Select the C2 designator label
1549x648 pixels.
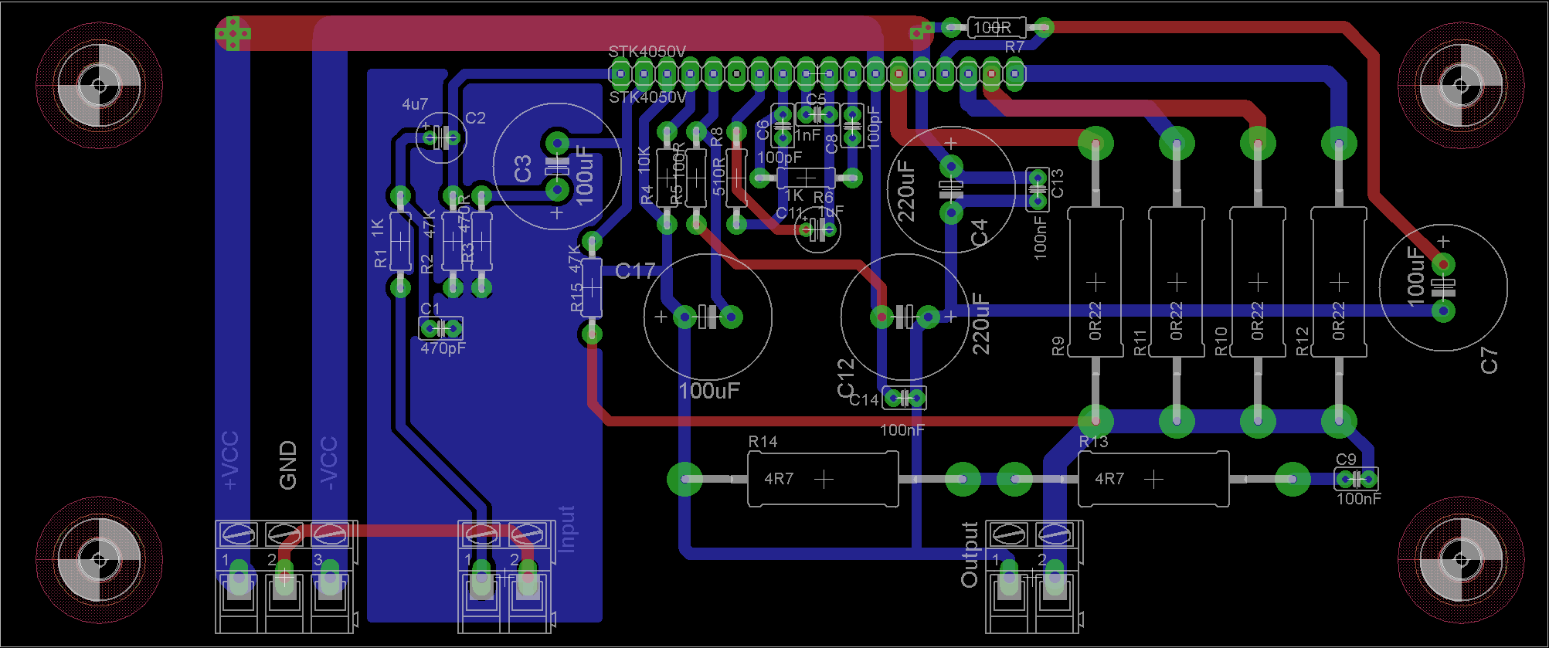tap(476, 117)
